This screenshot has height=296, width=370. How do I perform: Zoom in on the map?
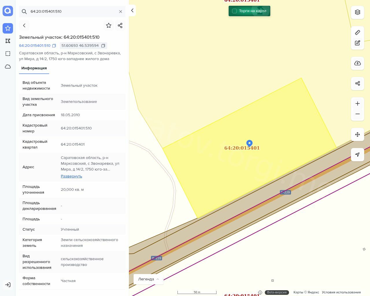click(358, 103)
